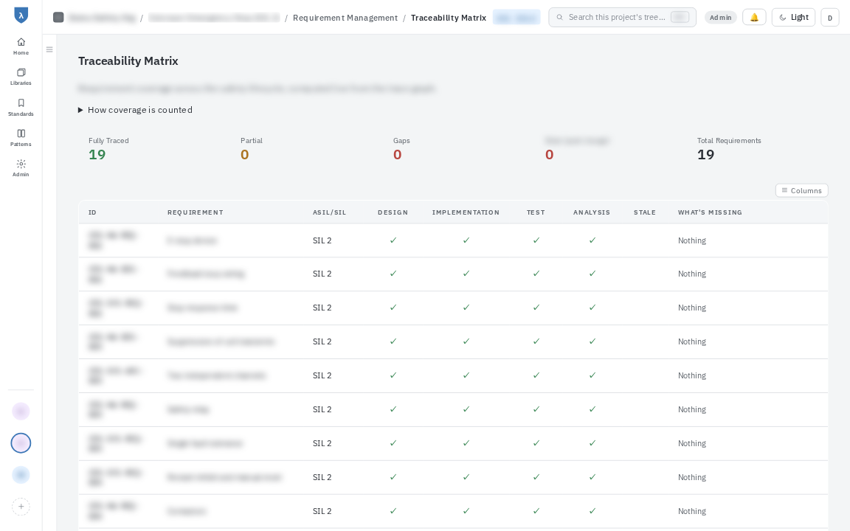Sort by ASIL/SIL column header
Screen dimensions: 850x531
point(329,212)
